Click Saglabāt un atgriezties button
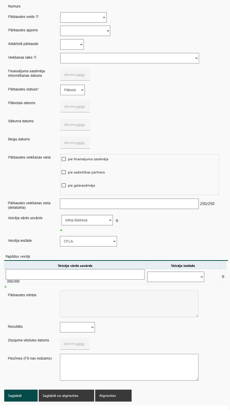The image size is (230, 412). [66, 396]
